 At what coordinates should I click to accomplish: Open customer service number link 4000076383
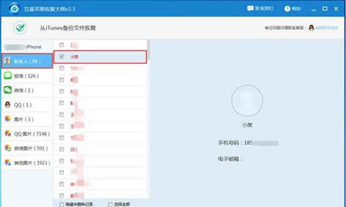[326, 28]
